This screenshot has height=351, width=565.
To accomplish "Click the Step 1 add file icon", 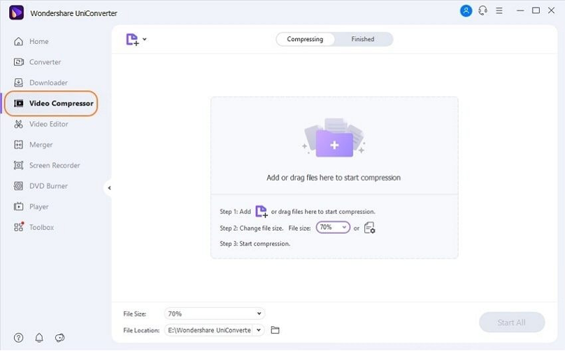I will pyautogui.click(x=262, y=211).
